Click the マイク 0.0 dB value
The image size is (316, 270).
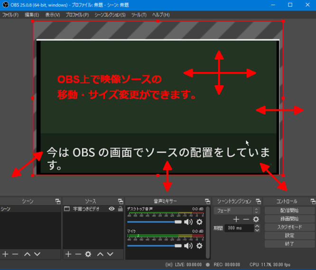[x=198, y=231]
